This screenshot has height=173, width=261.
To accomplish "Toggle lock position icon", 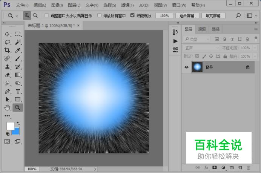I will click(211, 56).
